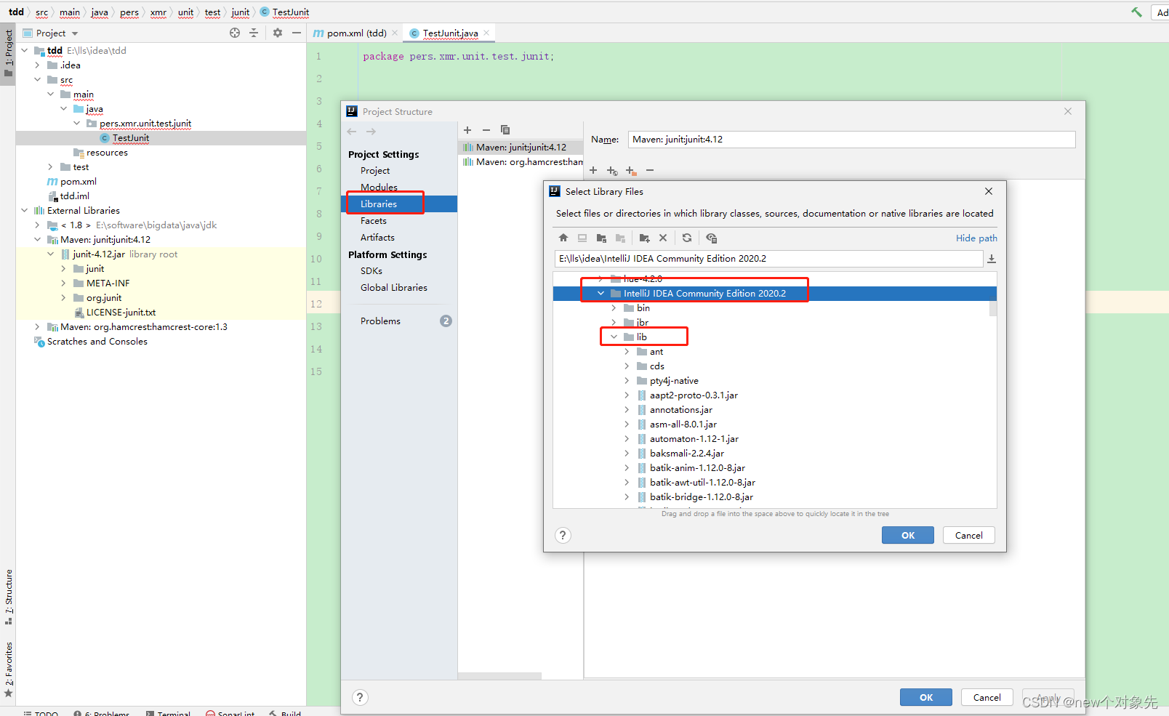
Task: Open the Structure side tool tab
Action: point(9,598)
